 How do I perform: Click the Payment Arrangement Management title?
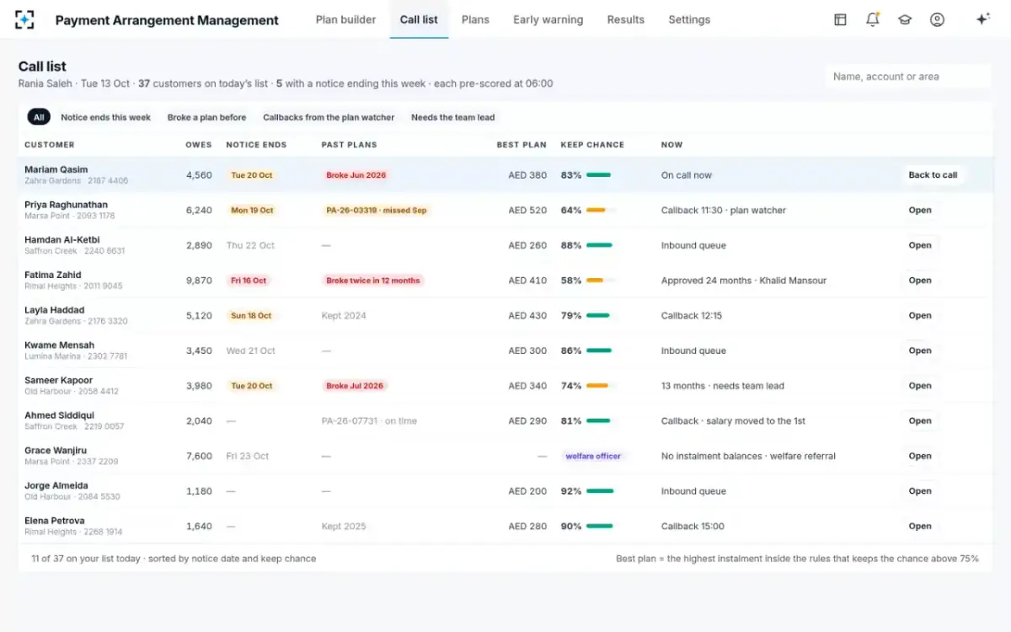click(167, 20)
